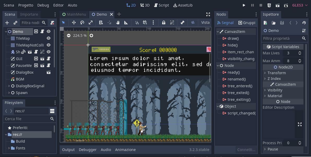Toggle visibility of the TileMap node

tap(49, 38)
